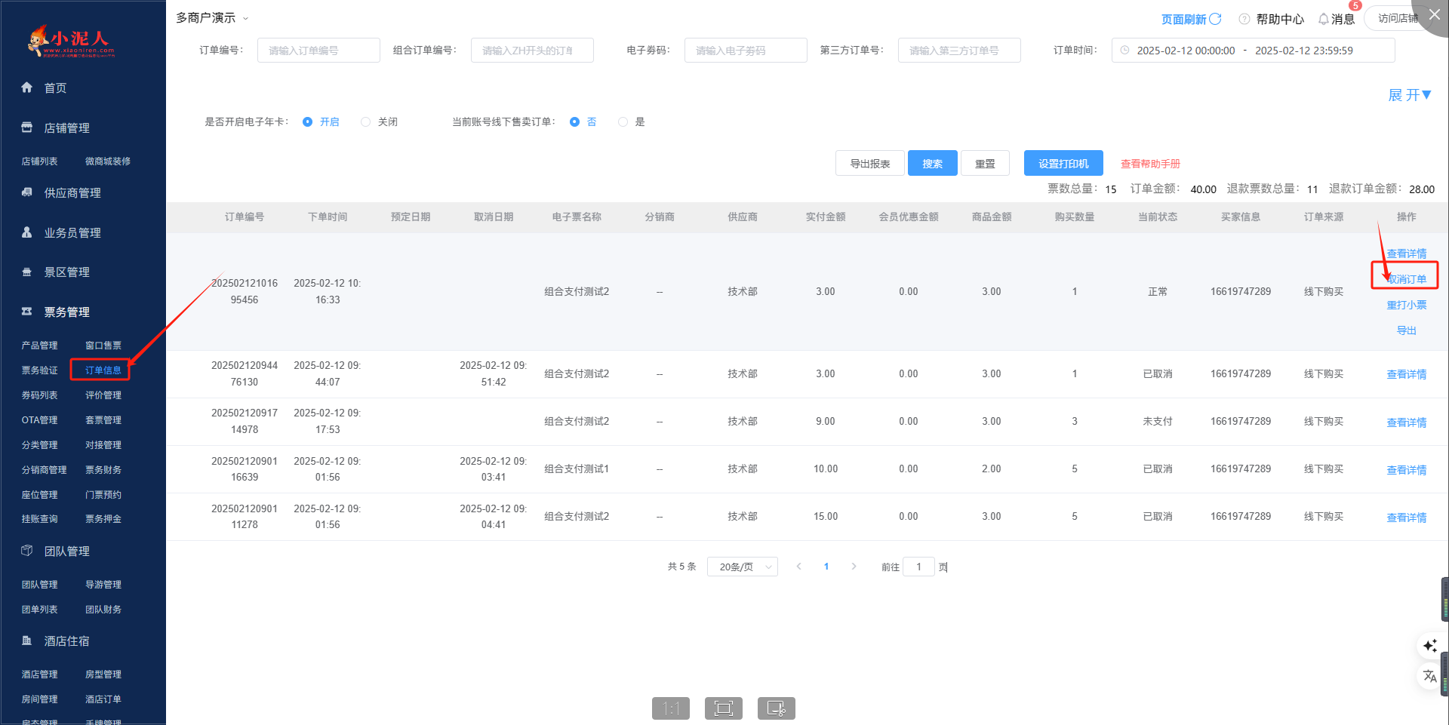Image resolution: width=1449 pixels, height=725 pixels.
Task: Open the 多商户演示 merchant dropdown
Action: 212,17
